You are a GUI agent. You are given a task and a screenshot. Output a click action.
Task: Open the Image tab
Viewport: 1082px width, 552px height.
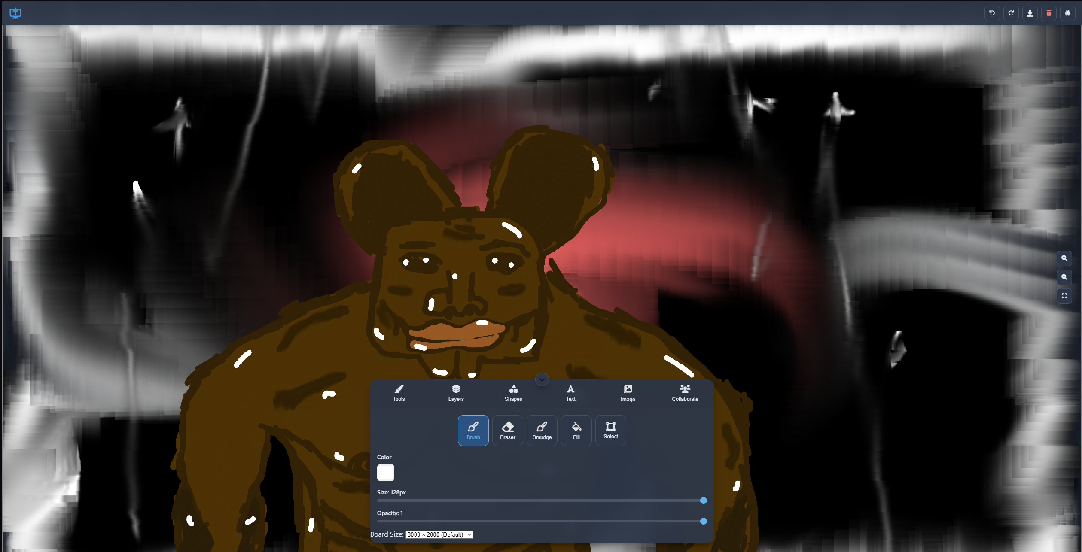(628, 393)
